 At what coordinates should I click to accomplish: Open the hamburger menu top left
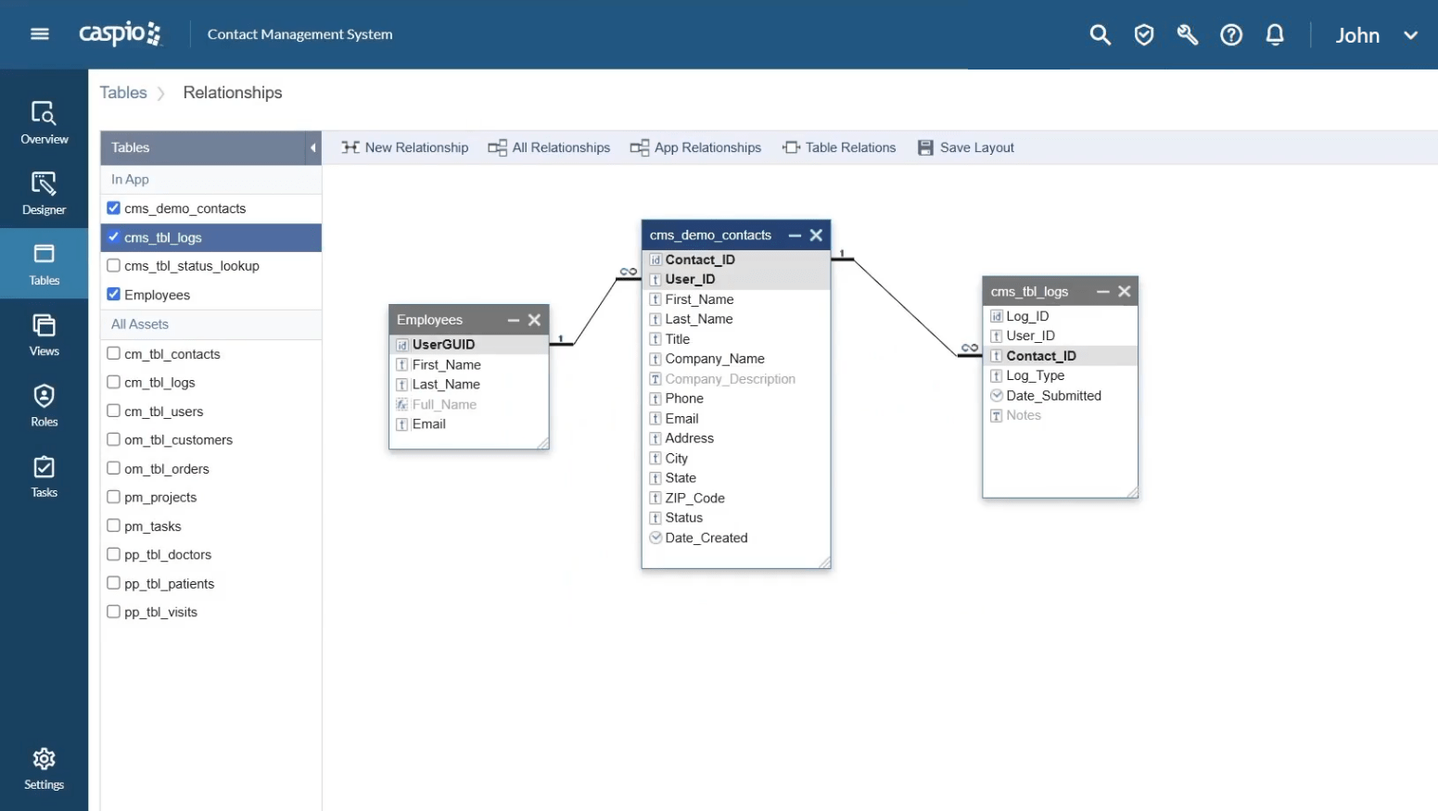(x=38, y=33)
